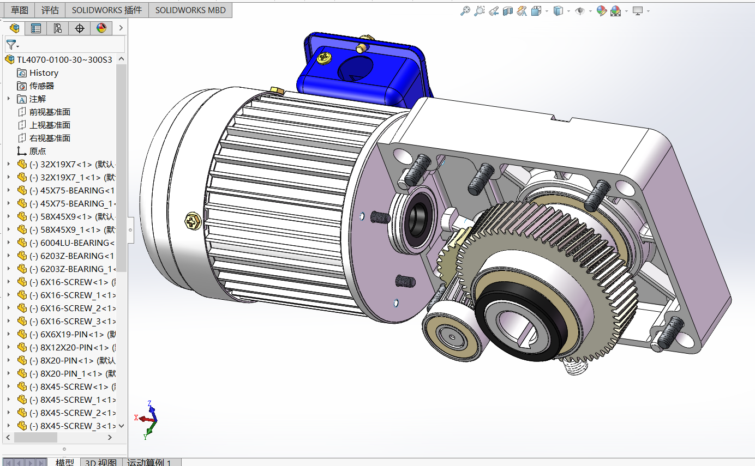The image size is (755, 466).
Task: Expand the 注解 folder arrow
Action: coord(9,99)
